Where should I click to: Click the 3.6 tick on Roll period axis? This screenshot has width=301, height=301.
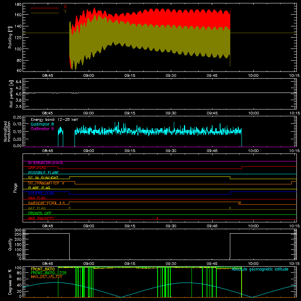[x=18, y=106]
